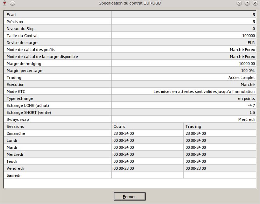Click the Margin percentage 100.0% value
Image resolution: width=260 pixels, height=204 pixels.
coord(248,71)
